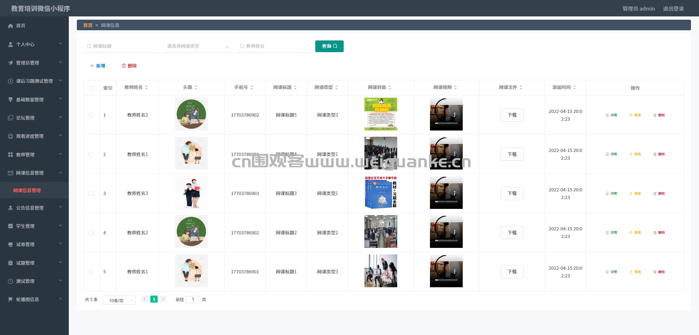Click the 管理员 admin label
The height and width of the screenshot is (335, 699).
pos(639,8)
